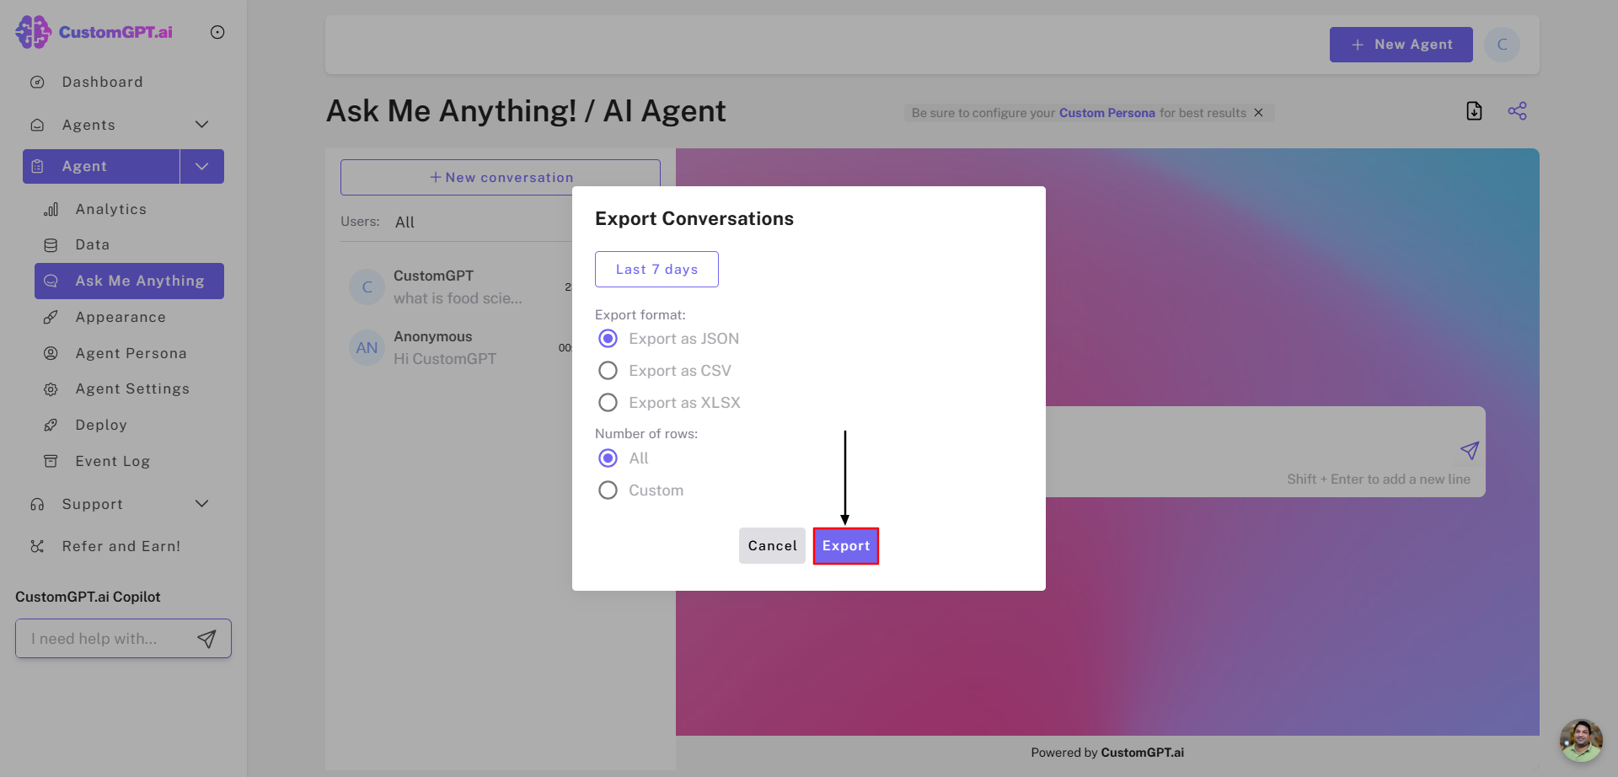Click the Anonymous conversation avatar AN
Viewport: 1618px width, 777px height.
[367, 348]
